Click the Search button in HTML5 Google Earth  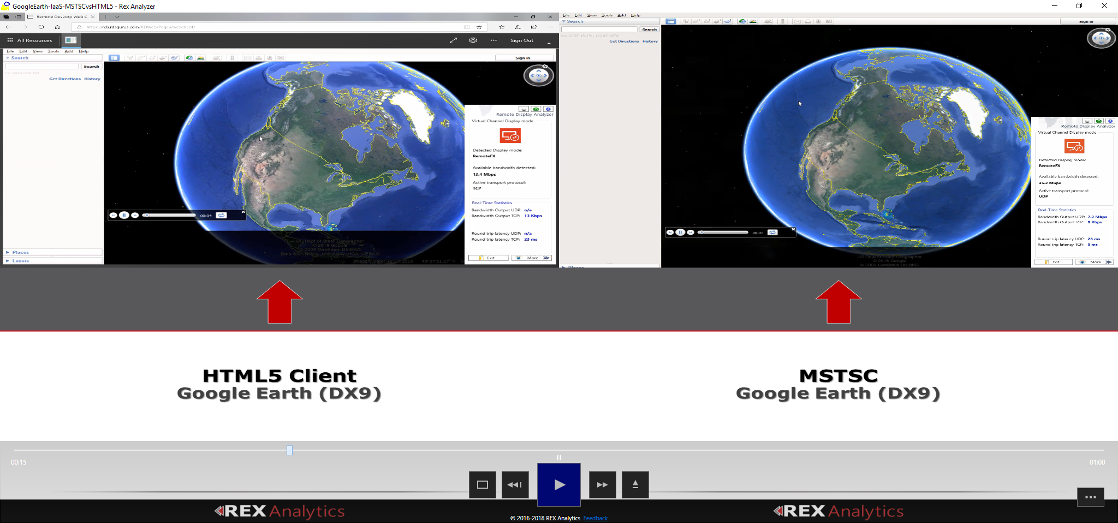pyautogui.click(x=91, y=66)
